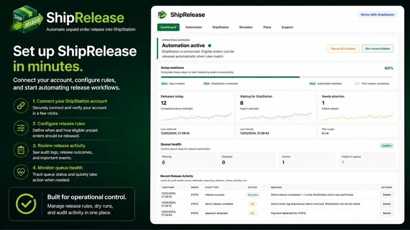410x230 pixels.
Task: Click the ORDER column header
Action: [195, 187]
